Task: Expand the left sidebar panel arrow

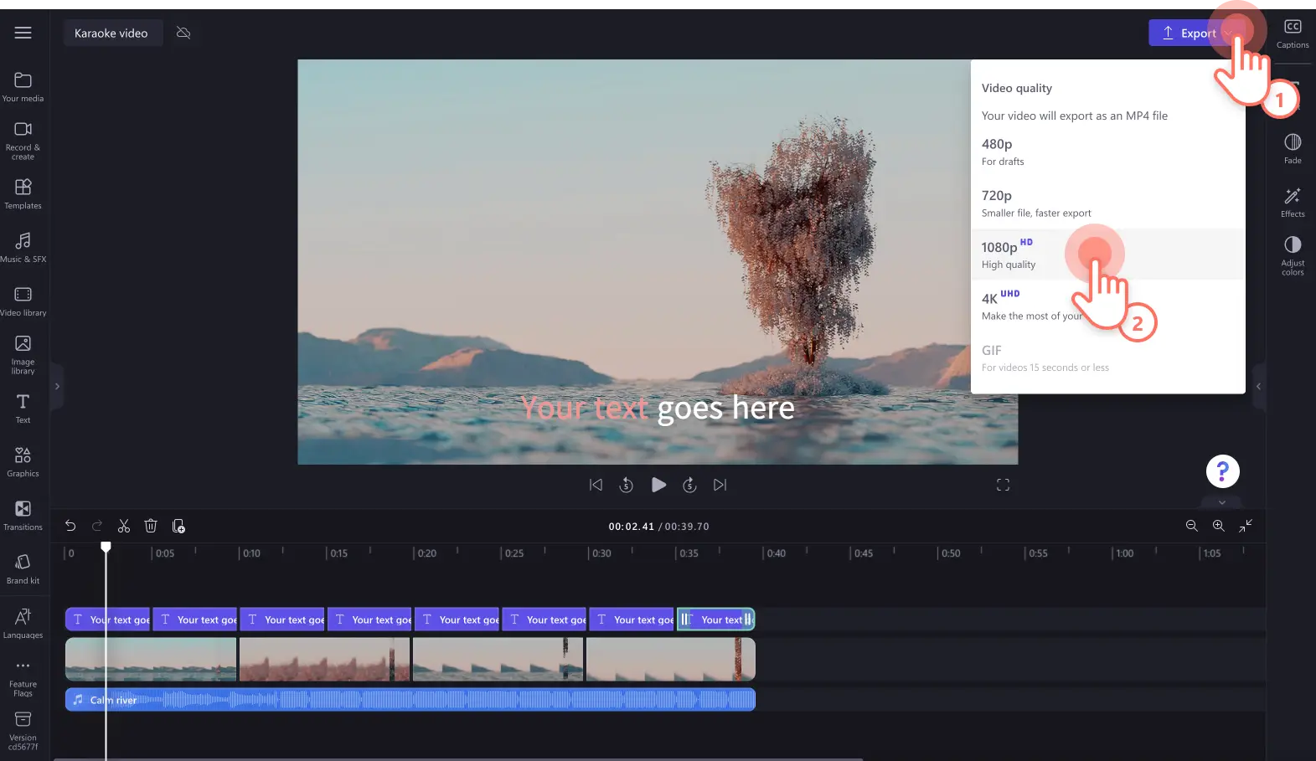Action: (56, 386)
